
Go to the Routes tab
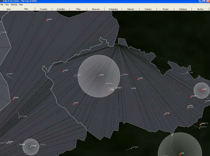[x=166, y=9]
